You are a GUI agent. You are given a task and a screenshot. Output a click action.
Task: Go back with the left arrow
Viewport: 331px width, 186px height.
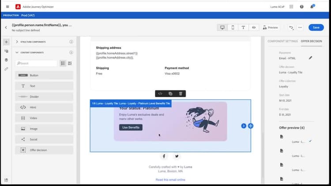(6, 27)
